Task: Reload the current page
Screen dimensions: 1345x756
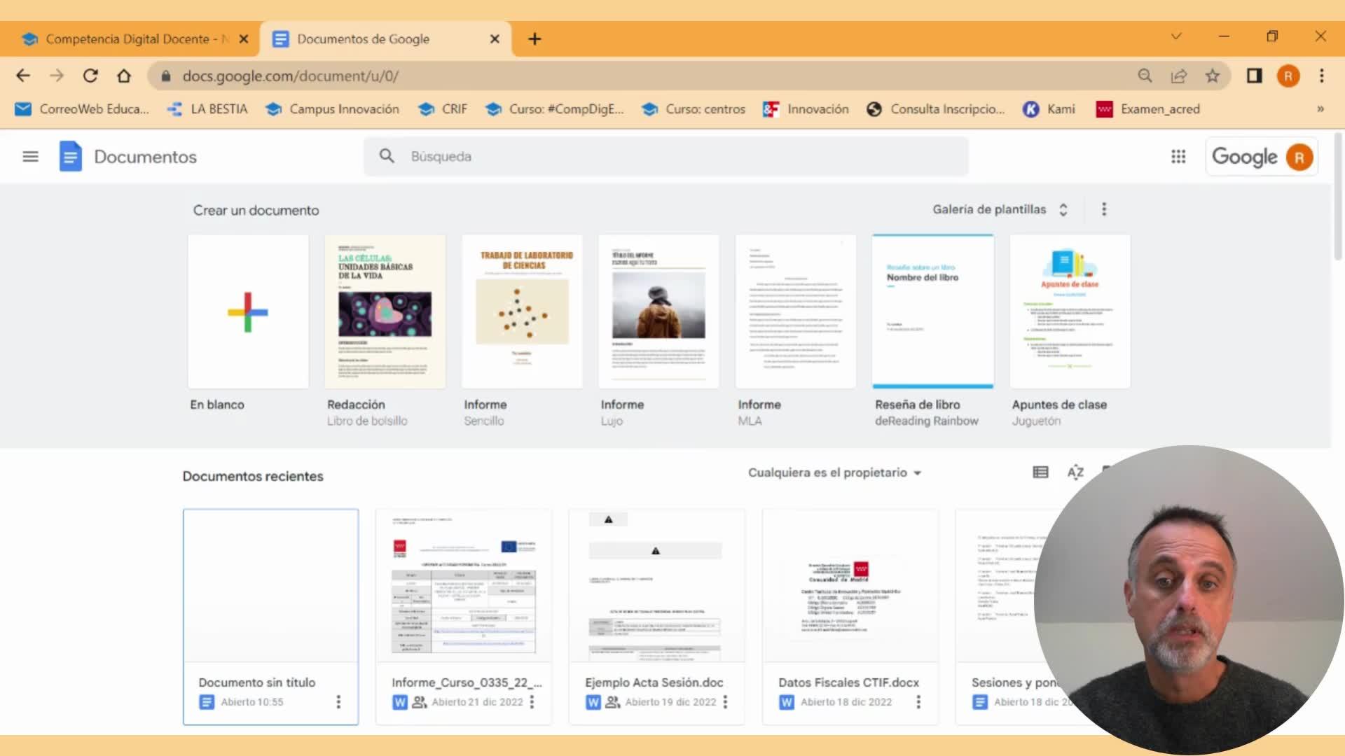Action: point(90,76)
